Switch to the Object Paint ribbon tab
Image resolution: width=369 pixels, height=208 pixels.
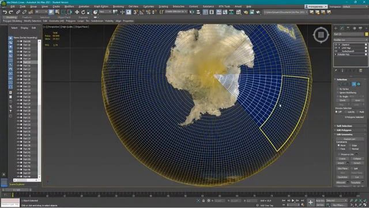coord(64,17)
